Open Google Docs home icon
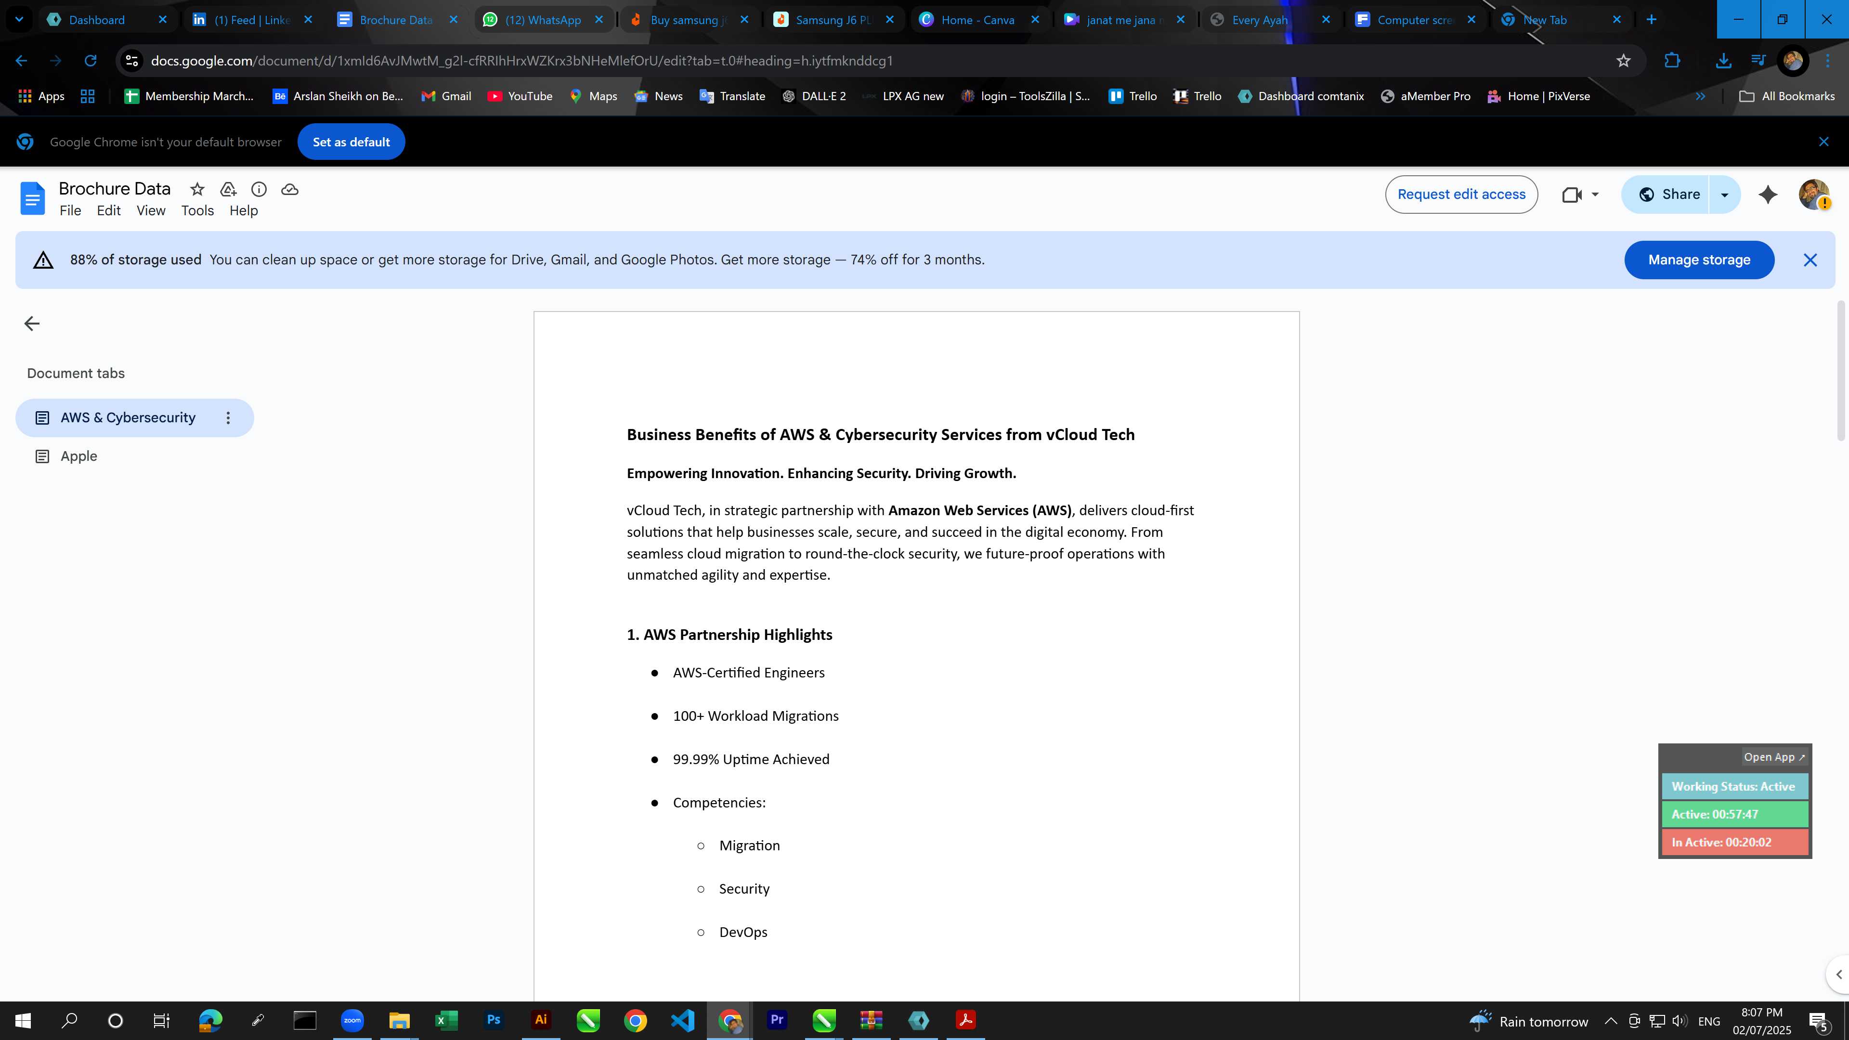The width and height of the screenshot is (1849, 1040). (32, 198)
